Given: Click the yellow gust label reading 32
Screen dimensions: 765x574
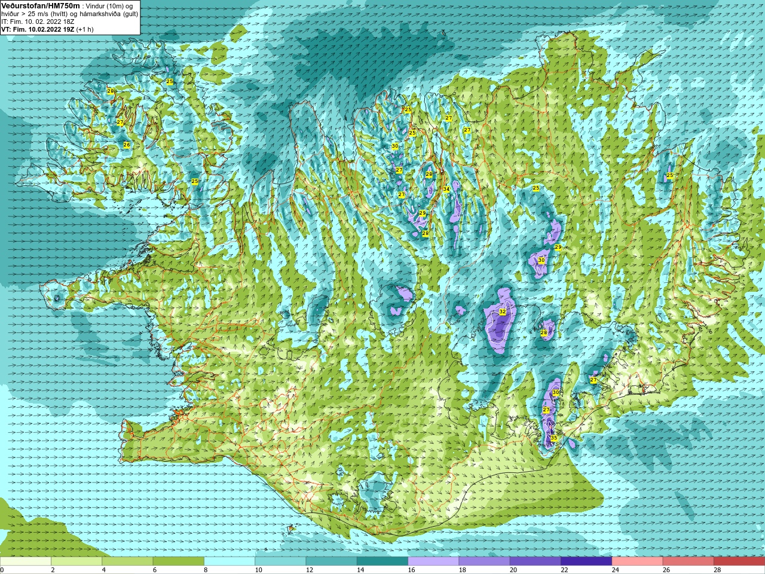Looking at the screenshot, I should tap(503, 312).
